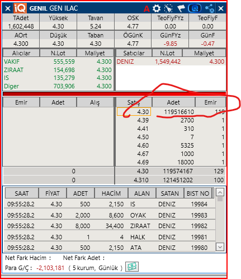The image size is (241, 279).
Task: Click the flags icon in the title bar
Action: pyautogui.click(x=181, y=8)
